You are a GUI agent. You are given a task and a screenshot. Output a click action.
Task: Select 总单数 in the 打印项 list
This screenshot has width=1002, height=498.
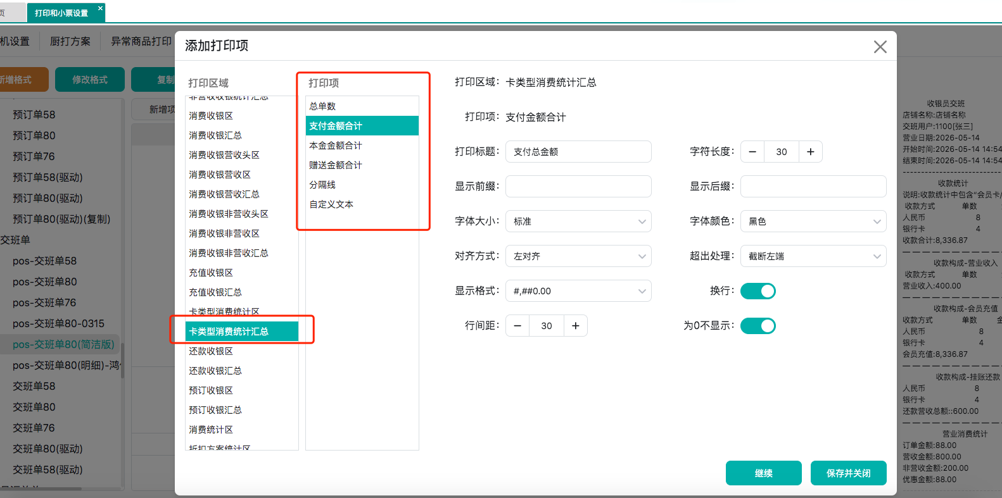tap(362, 106)
